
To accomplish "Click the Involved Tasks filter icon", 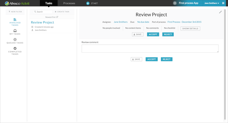I will 15,19.
